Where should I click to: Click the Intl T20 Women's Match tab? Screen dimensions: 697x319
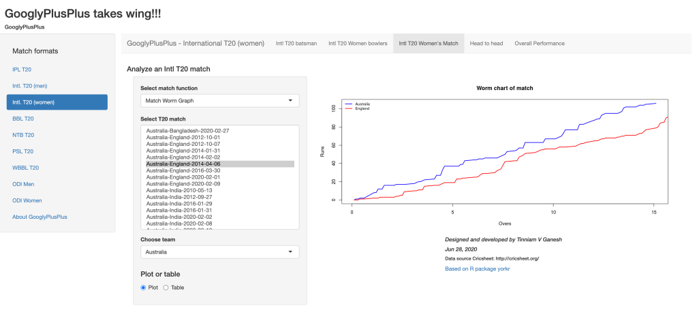pyautogui.click(x=429, y=44)
